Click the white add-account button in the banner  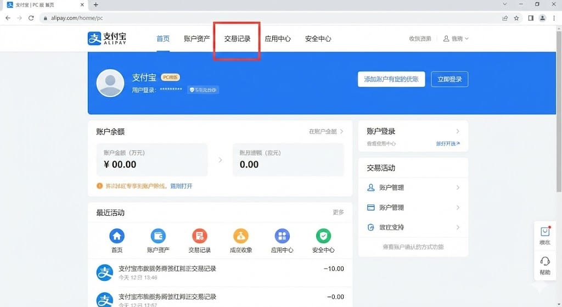(391, 79)
